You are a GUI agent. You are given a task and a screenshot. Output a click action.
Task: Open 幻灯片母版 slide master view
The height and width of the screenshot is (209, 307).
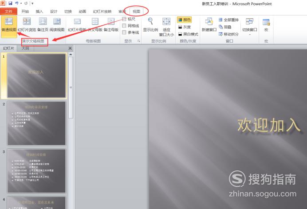pos(77,24)
